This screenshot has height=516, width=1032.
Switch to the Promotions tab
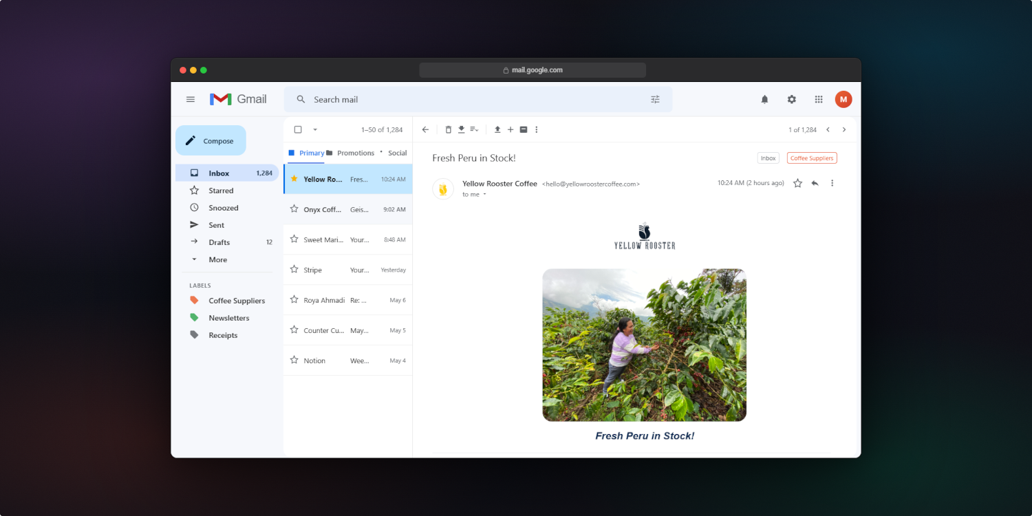point(350,153)
